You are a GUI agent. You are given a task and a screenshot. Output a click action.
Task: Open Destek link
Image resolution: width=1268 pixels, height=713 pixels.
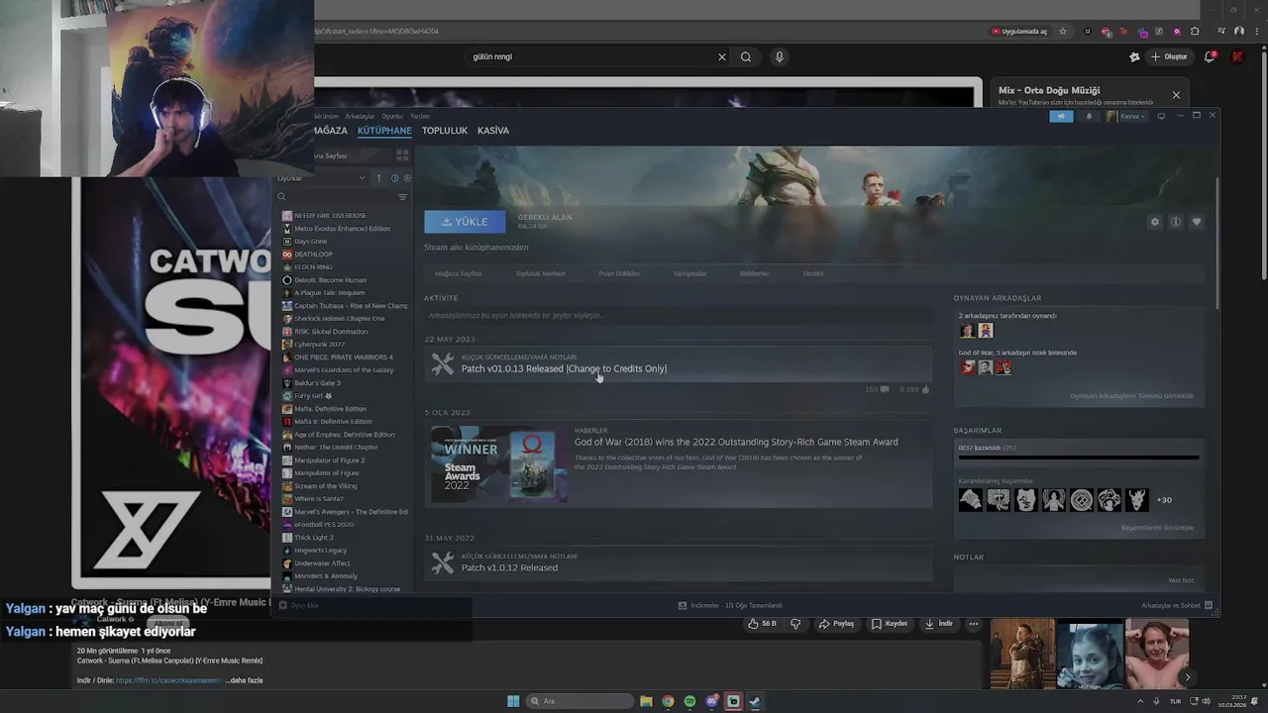(x=813, y=273)
